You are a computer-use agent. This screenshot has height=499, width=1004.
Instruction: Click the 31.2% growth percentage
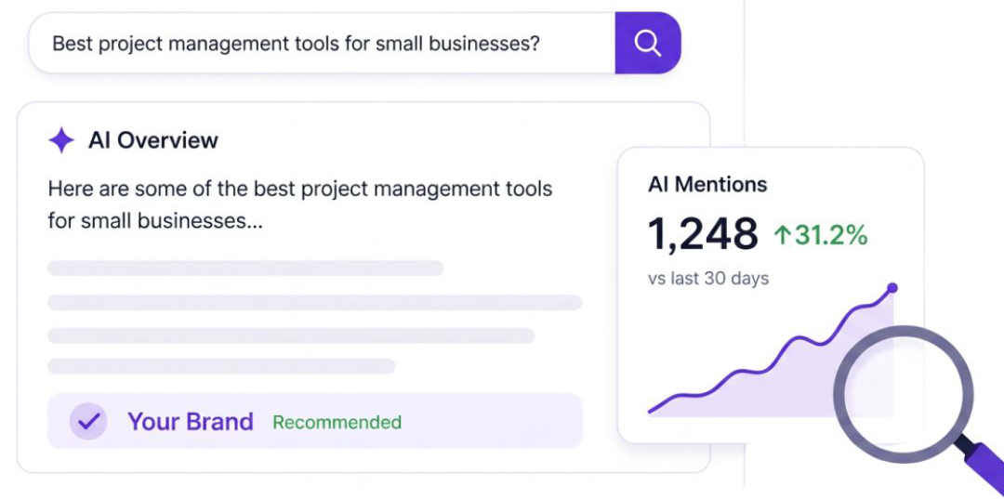831,235
